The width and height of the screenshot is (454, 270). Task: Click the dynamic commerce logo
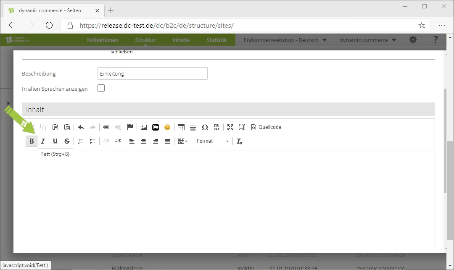point(17,39)
